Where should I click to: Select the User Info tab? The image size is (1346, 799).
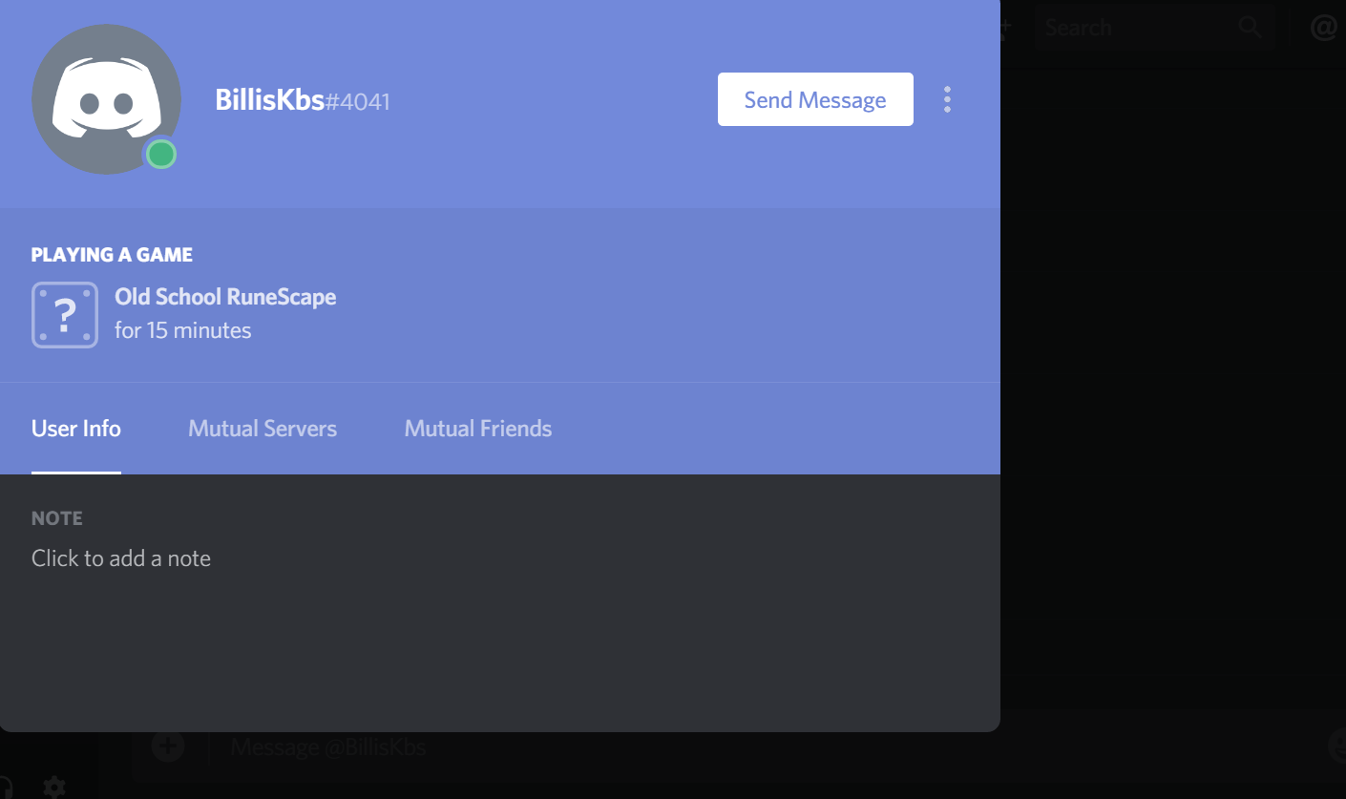[x=76, y=429]
